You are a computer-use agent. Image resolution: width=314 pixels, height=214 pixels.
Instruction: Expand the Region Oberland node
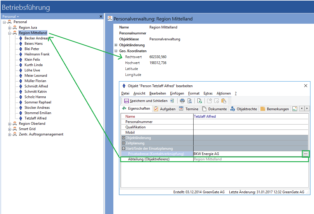[9, 124]
